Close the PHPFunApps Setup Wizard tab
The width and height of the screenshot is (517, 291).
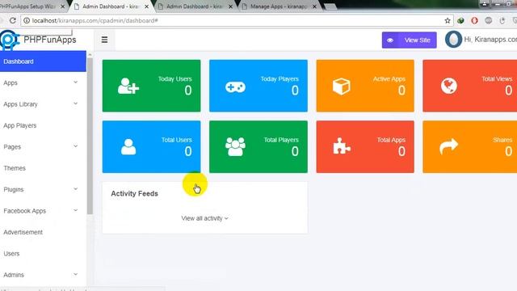(x=63, y=6)
